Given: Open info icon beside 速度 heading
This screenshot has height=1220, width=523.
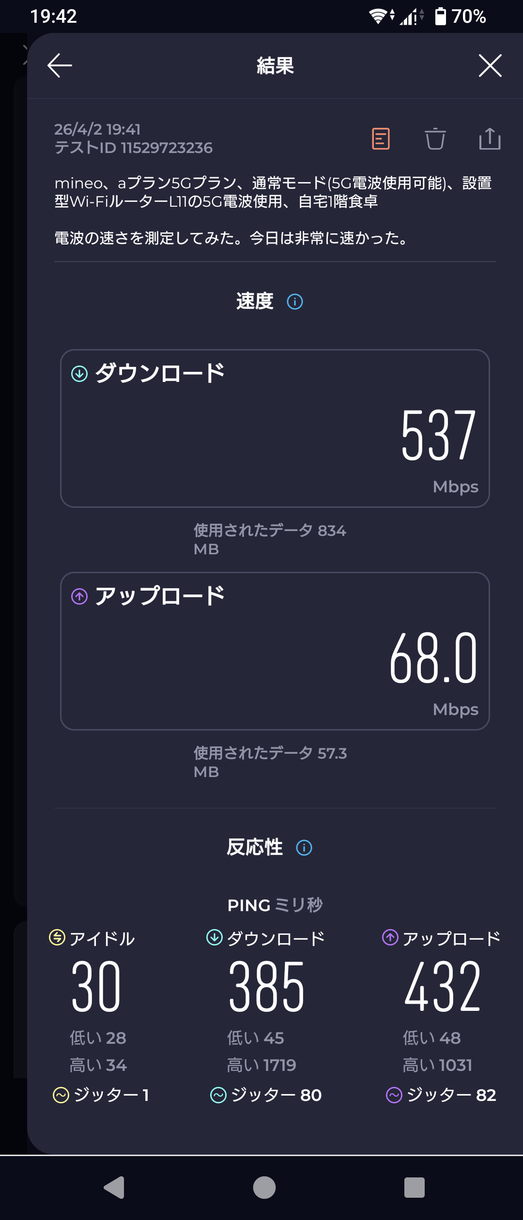Looking at the screenshot, I should (x=295, y=302).
